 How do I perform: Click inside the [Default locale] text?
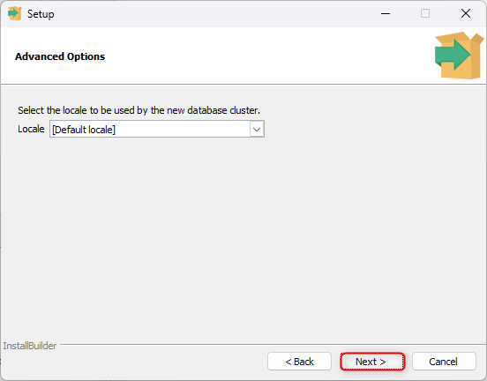coord(84,130)
